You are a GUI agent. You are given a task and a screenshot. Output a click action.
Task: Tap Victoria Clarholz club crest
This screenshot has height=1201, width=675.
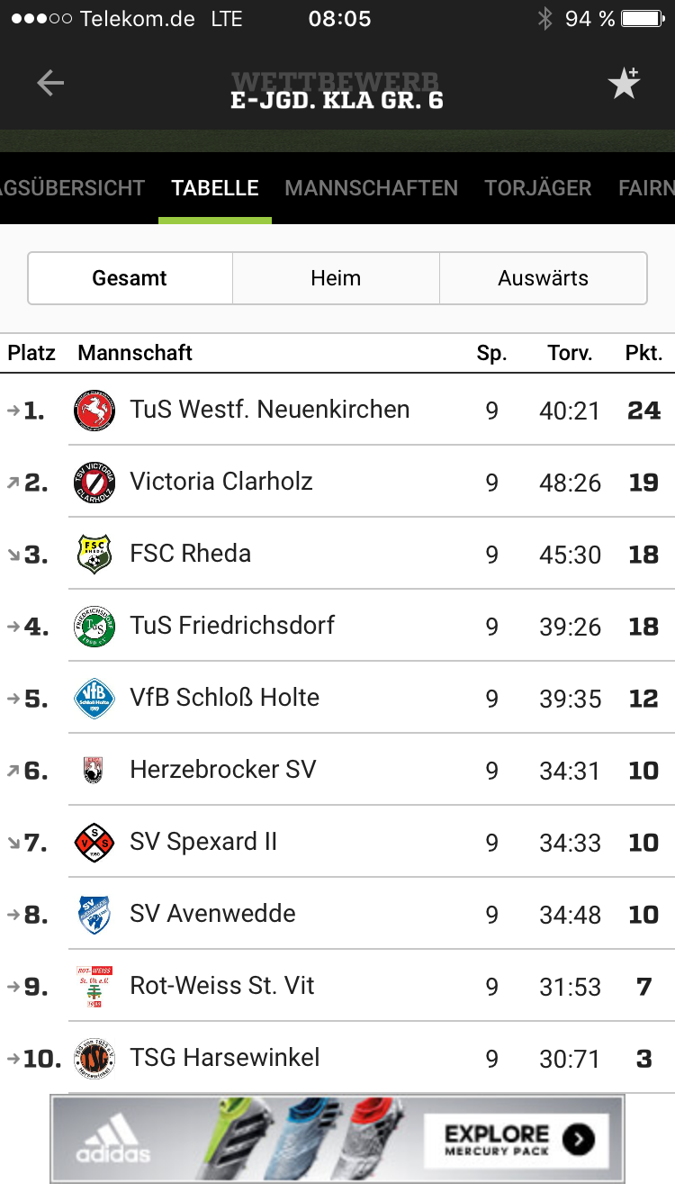[94, 483]
